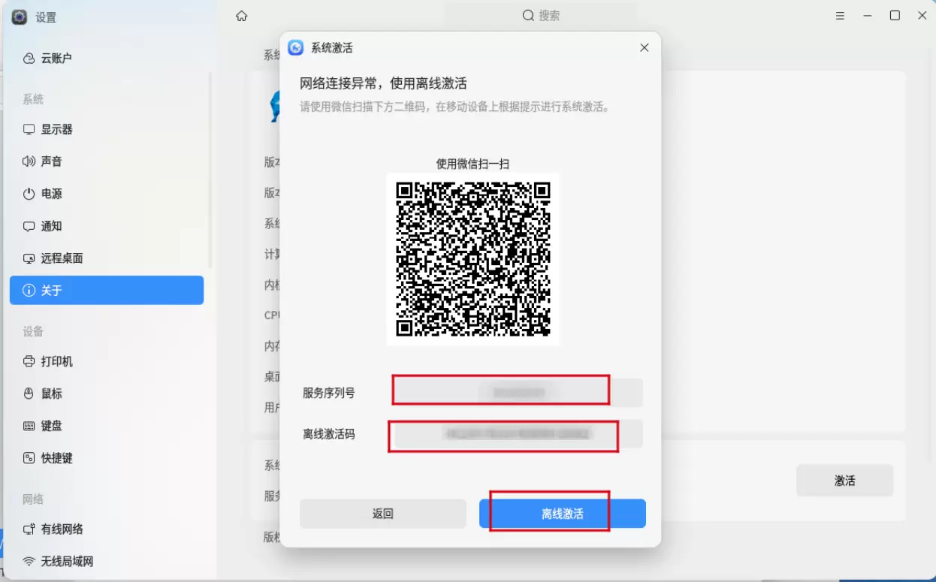Click the mouse icon beside 鼠标

click(29, 394)
